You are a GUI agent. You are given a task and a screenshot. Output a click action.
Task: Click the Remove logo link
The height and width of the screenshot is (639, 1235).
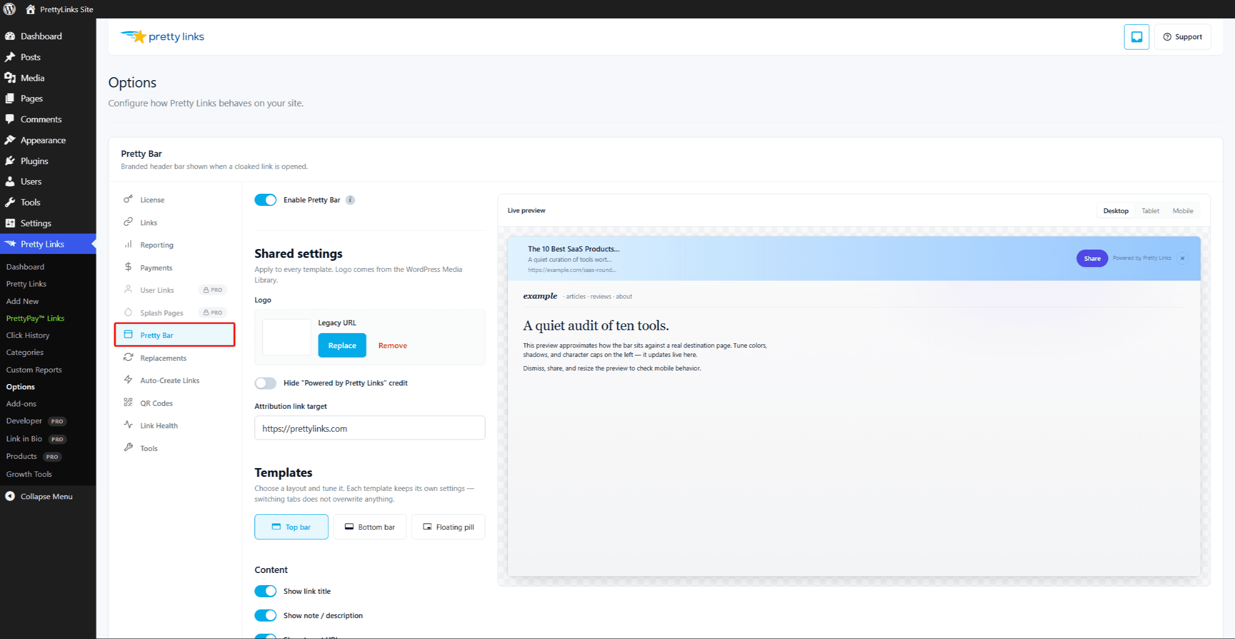[x=393, y=345]
